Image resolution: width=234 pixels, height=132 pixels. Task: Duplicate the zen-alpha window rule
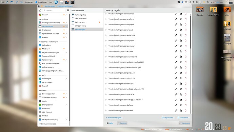coord(181,84)
